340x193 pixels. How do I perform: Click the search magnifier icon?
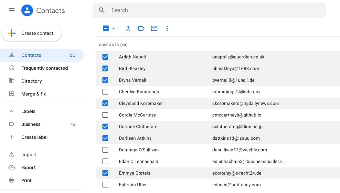pyautogui.click(x=102, y=10)
